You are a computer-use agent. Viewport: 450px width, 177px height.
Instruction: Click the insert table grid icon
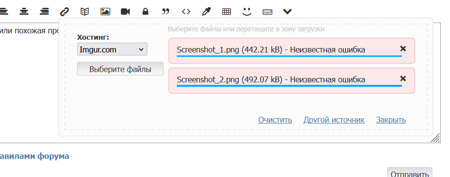coord(227,11)
